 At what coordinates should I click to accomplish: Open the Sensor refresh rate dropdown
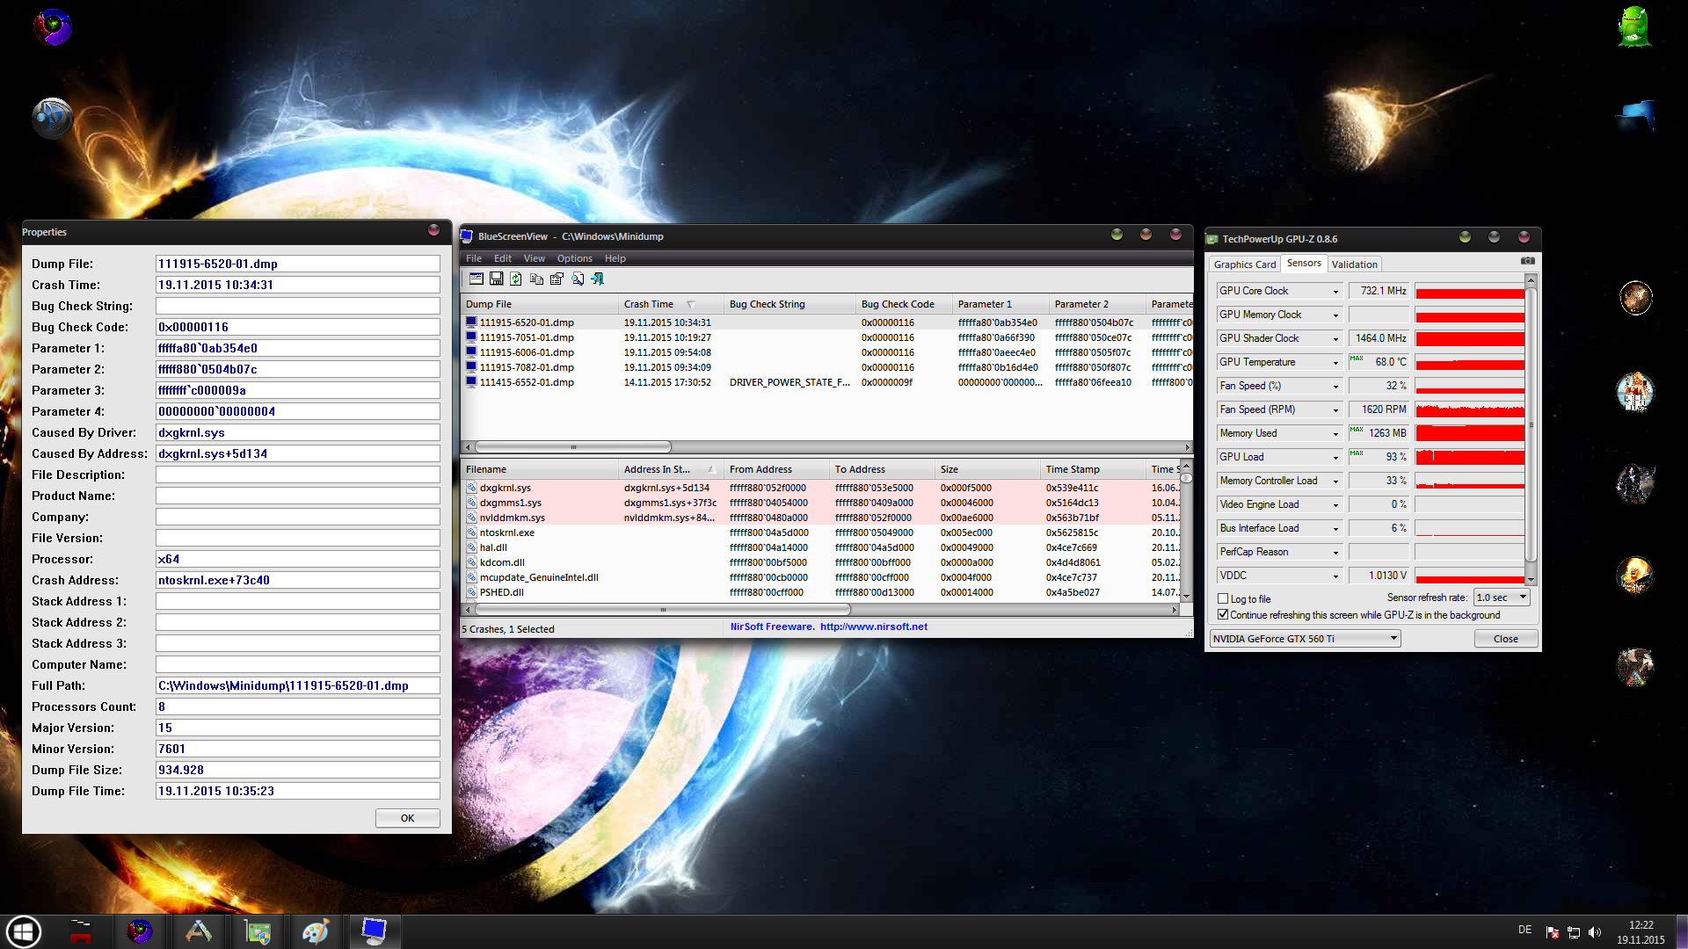[x=1523, y=598]
